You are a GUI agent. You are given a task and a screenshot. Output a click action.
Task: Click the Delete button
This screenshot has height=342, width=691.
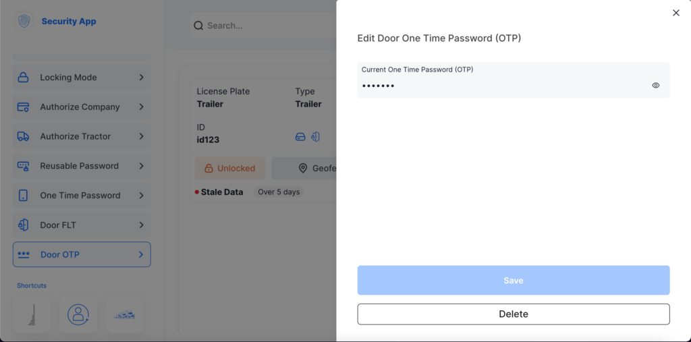(513, 314)
